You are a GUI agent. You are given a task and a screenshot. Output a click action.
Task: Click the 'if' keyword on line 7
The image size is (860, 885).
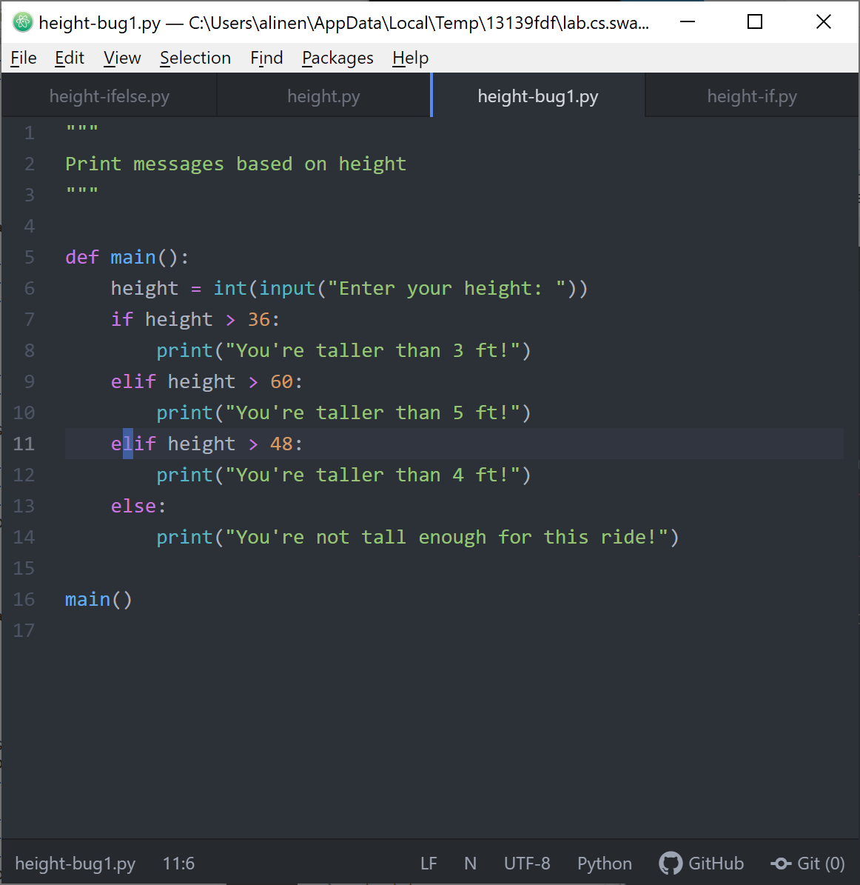coord(122,319)
